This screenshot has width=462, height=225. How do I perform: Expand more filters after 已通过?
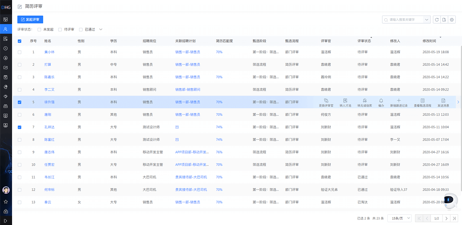101,30
